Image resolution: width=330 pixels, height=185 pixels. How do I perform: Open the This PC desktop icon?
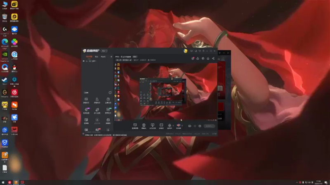click(x=5, y=5)
